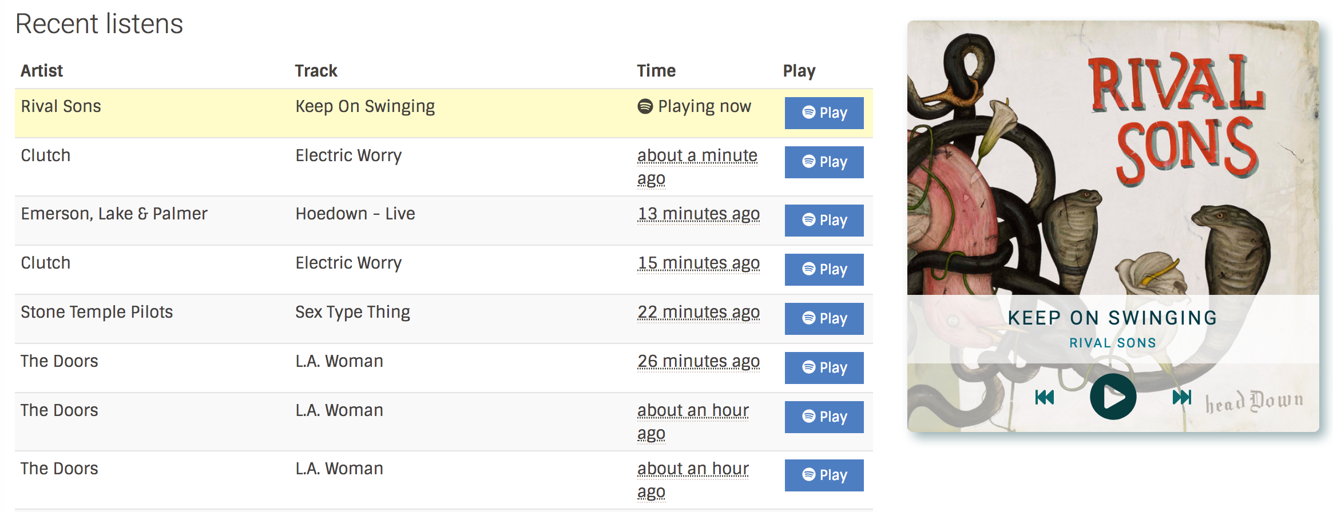Click RIVAL SONS artist name in player
The width and height of the screenshot is (1333, 512).
click(x=1113, y=343)
